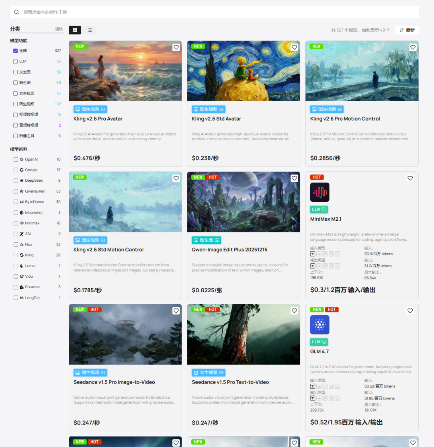The image size is (434, 447).
Task: Click the MiniMax M2.1 waveform logo
Action: click(320, 192)
